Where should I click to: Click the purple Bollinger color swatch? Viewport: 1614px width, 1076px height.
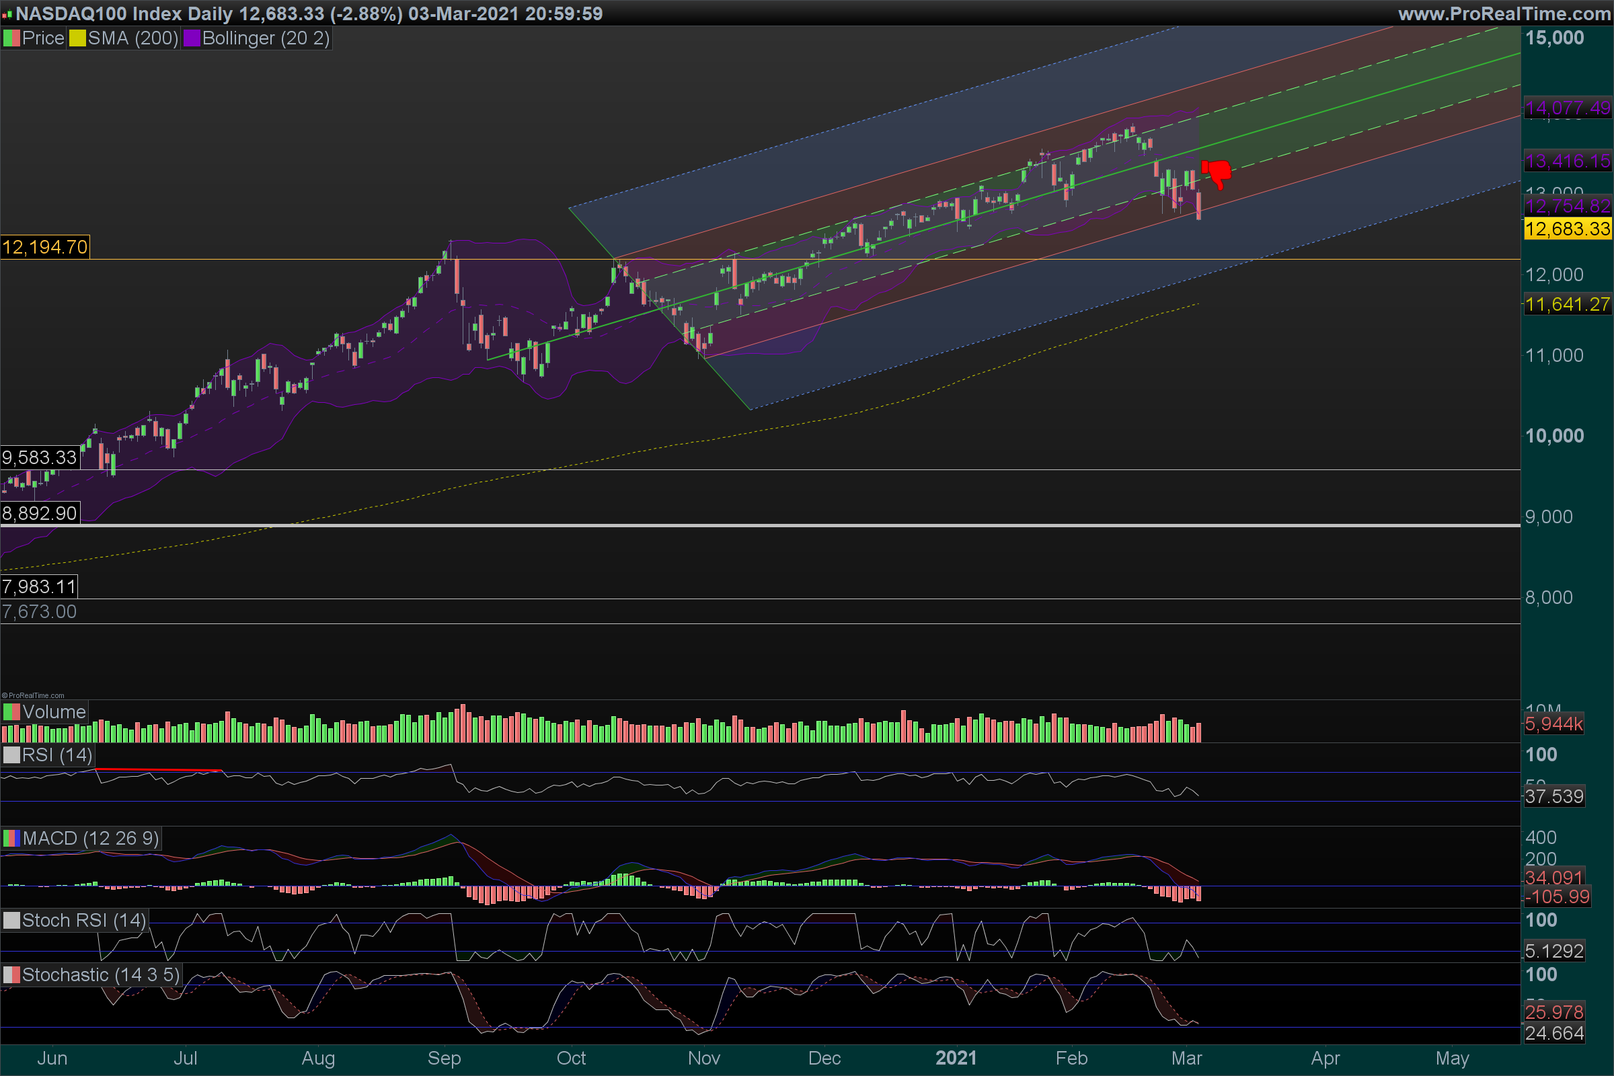[192, 38]
